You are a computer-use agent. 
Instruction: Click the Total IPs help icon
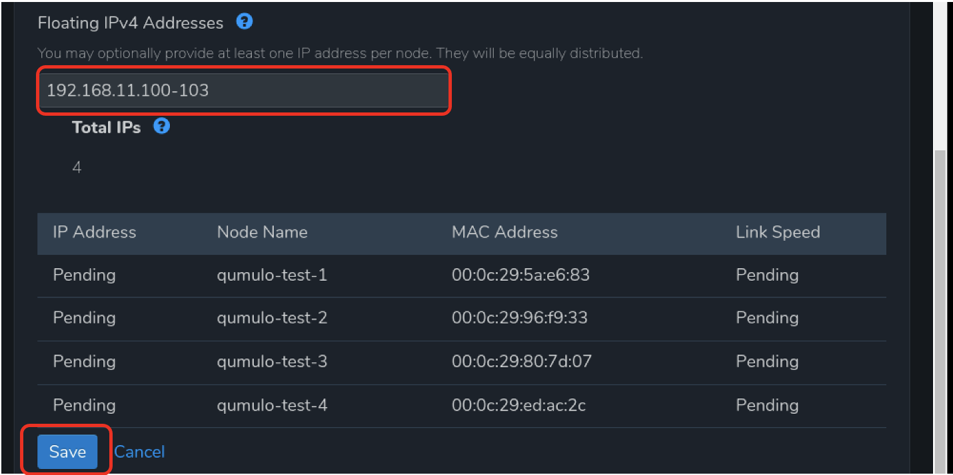click(161, 126)
